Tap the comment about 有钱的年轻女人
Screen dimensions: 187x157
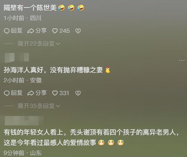tap(91, 137)
